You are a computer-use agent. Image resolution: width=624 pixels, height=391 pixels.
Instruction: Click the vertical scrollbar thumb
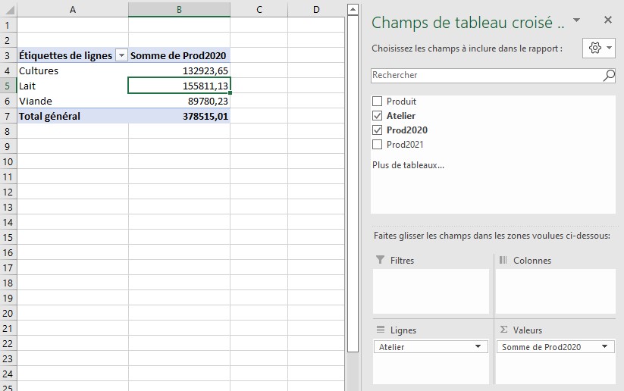[353, 183]
